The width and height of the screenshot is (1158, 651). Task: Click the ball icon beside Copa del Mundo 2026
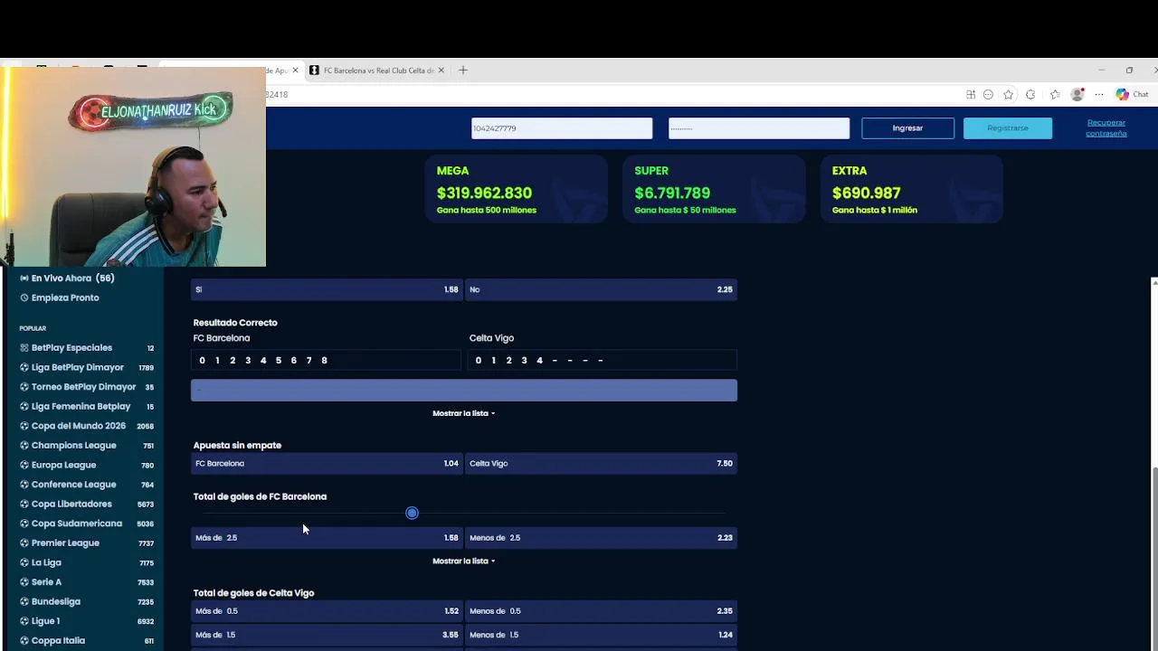24,426
